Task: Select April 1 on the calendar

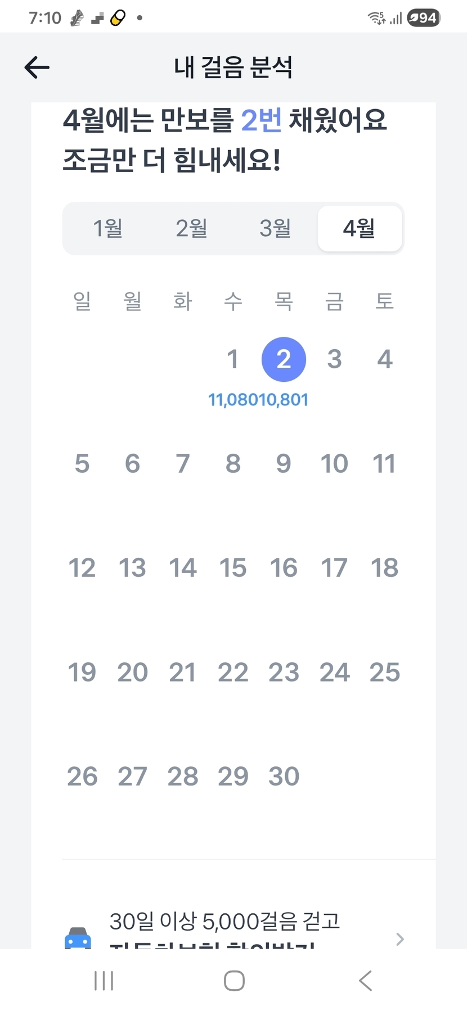Action: pyautogui.click(x=233, y=359)
